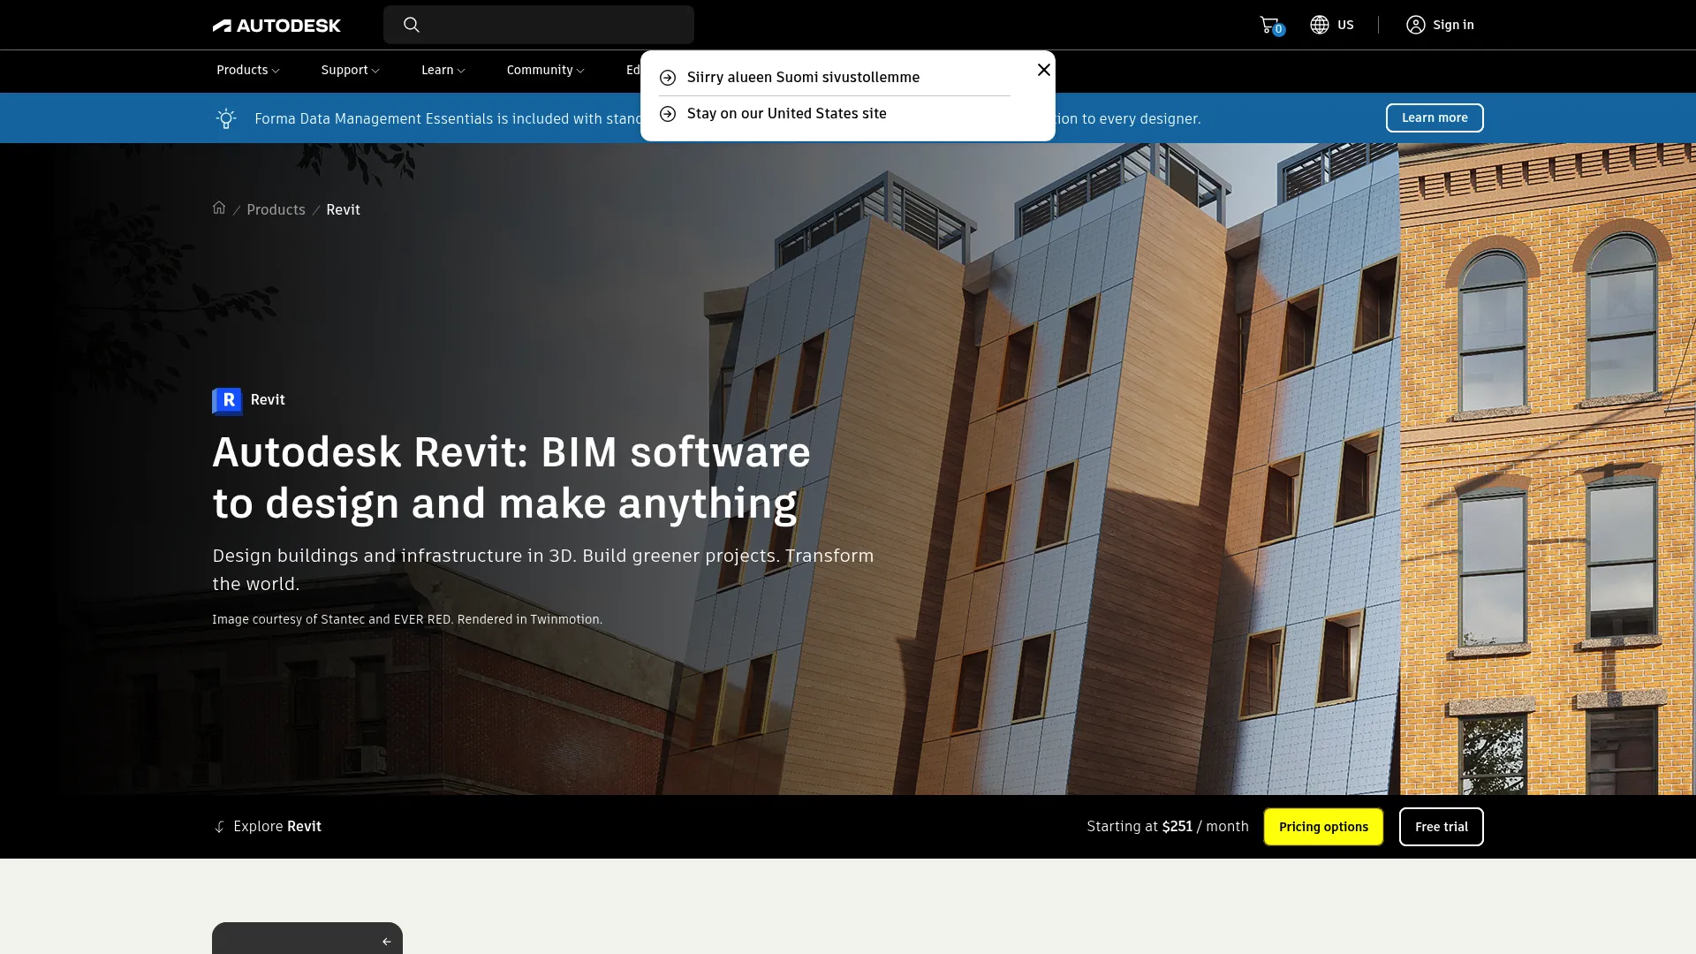Click the globe region icon
Viewport: 1696px width, 954px height.
tap(1320, 25)
